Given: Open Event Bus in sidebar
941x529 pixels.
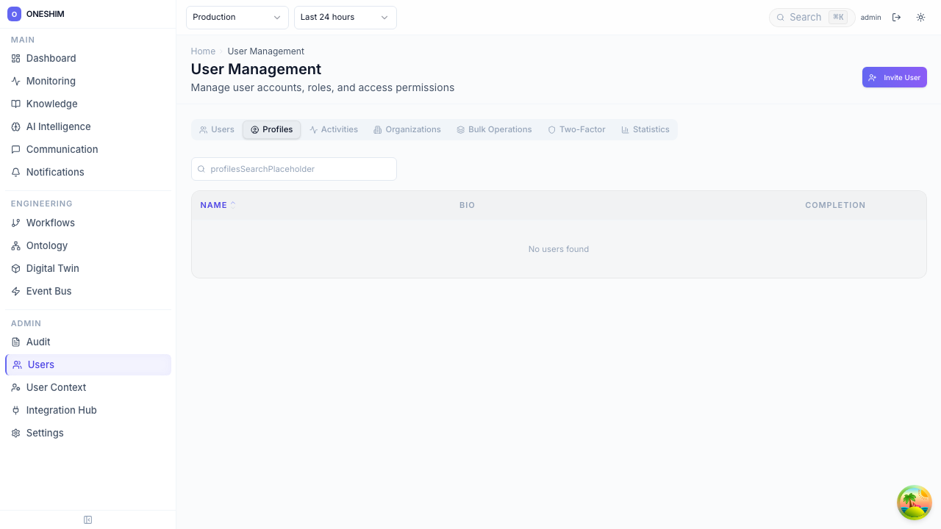Looking at the screenshot, I should pyautogui.click(x=49, y=291).
